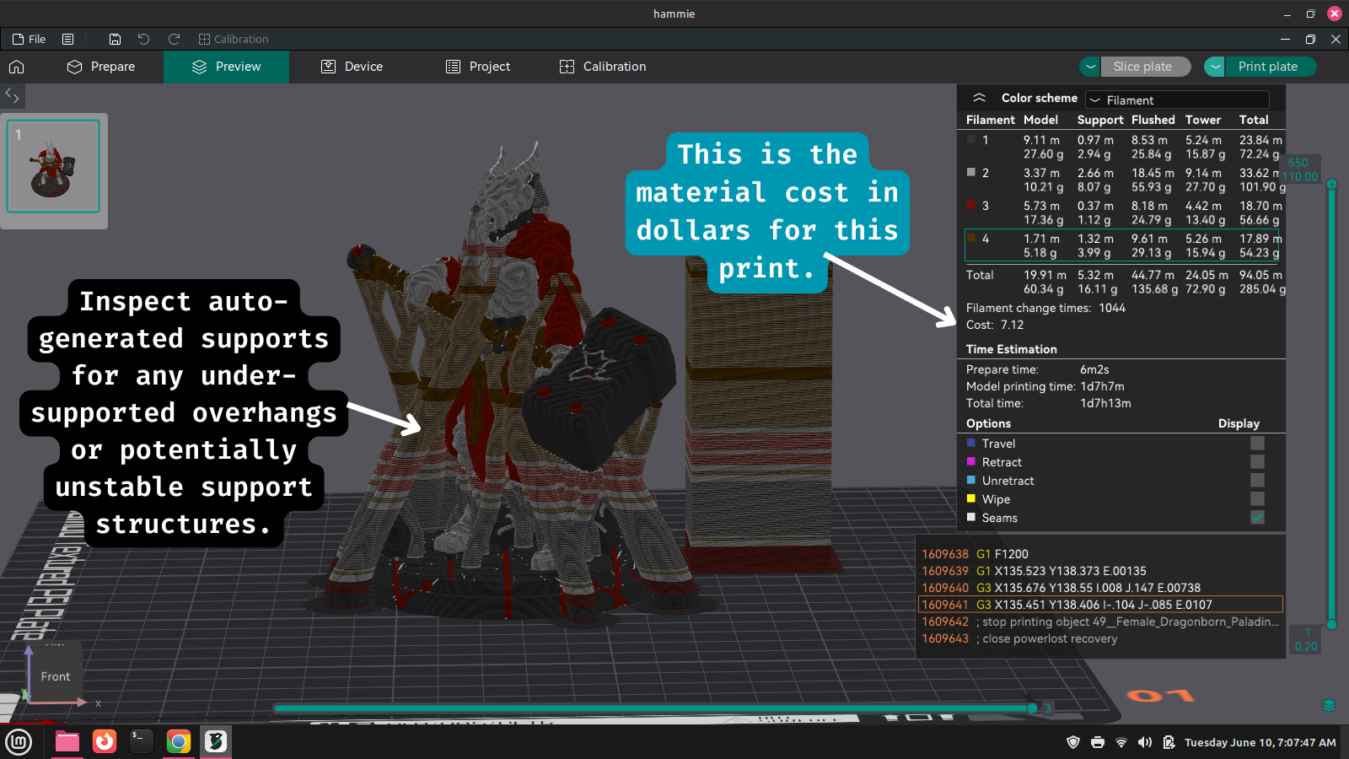Open the Device tab

coord(352,67)
